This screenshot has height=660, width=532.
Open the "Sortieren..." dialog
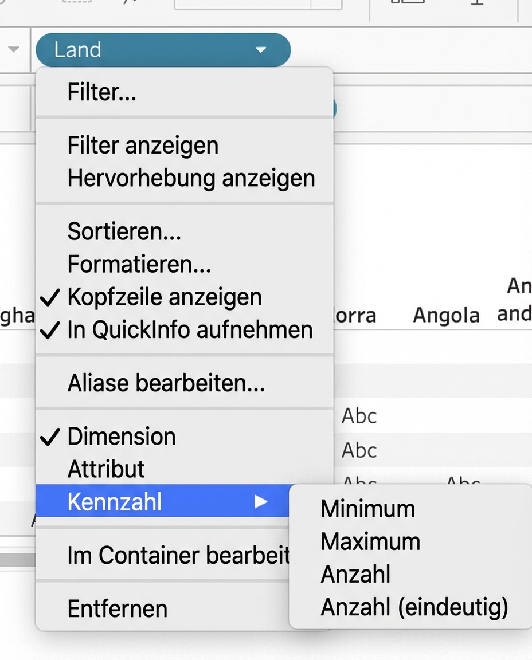pos(124,231)
